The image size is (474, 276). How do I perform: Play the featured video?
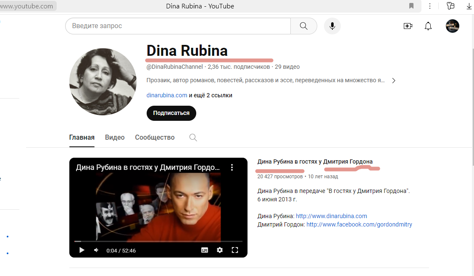click(82, 250)
